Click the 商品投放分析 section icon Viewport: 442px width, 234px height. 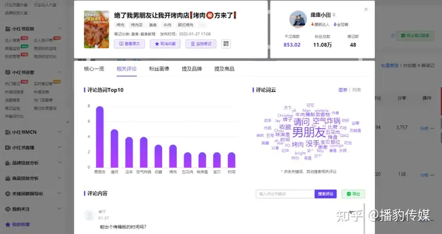point(7,179)
